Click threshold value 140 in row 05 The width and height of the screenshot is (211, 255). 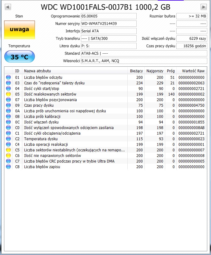[171, 94]
